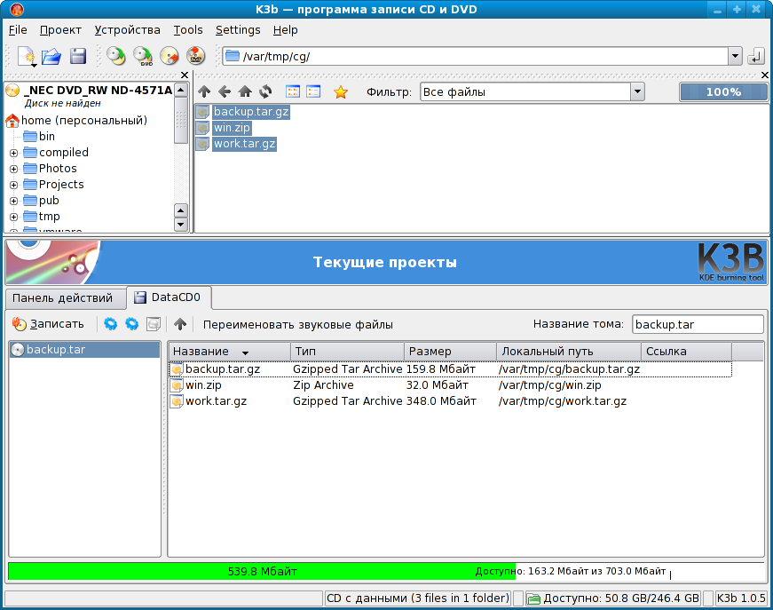Viewport: 773px width, 610px height.
Task: Click Записать to burn the project
Action: (48, 324)
